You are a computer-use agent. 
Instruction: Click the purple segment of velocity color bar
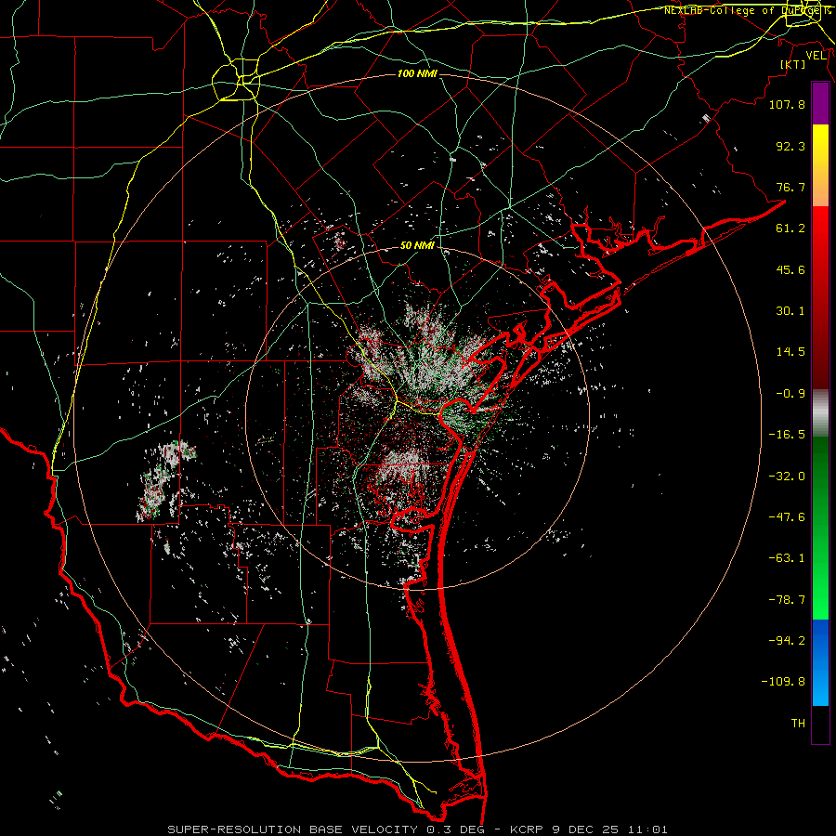coord(820,104)
